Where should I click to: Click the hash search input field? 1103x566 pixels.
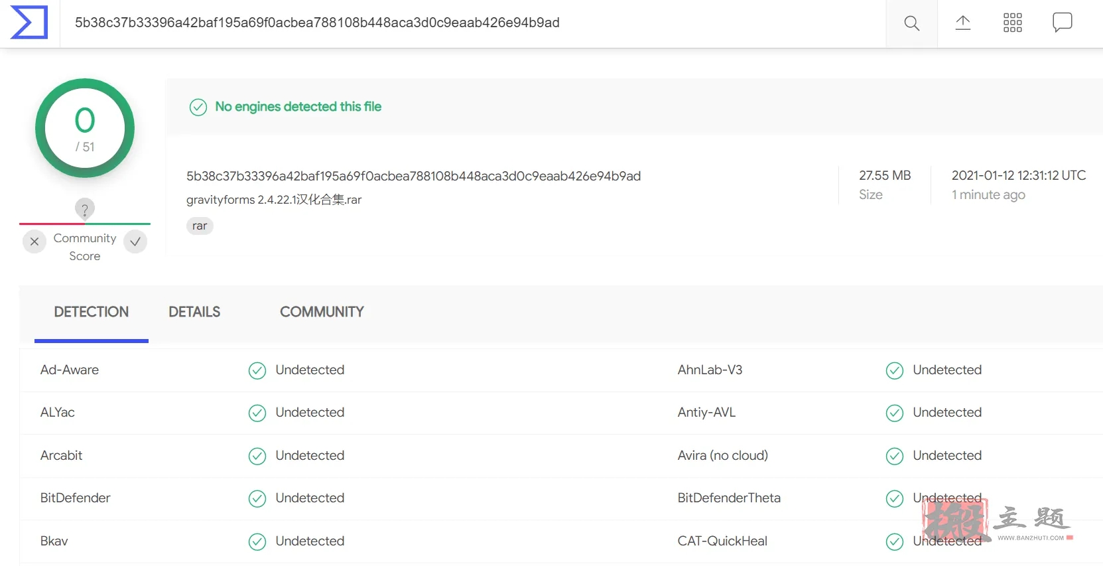click(x=473, y=23)
